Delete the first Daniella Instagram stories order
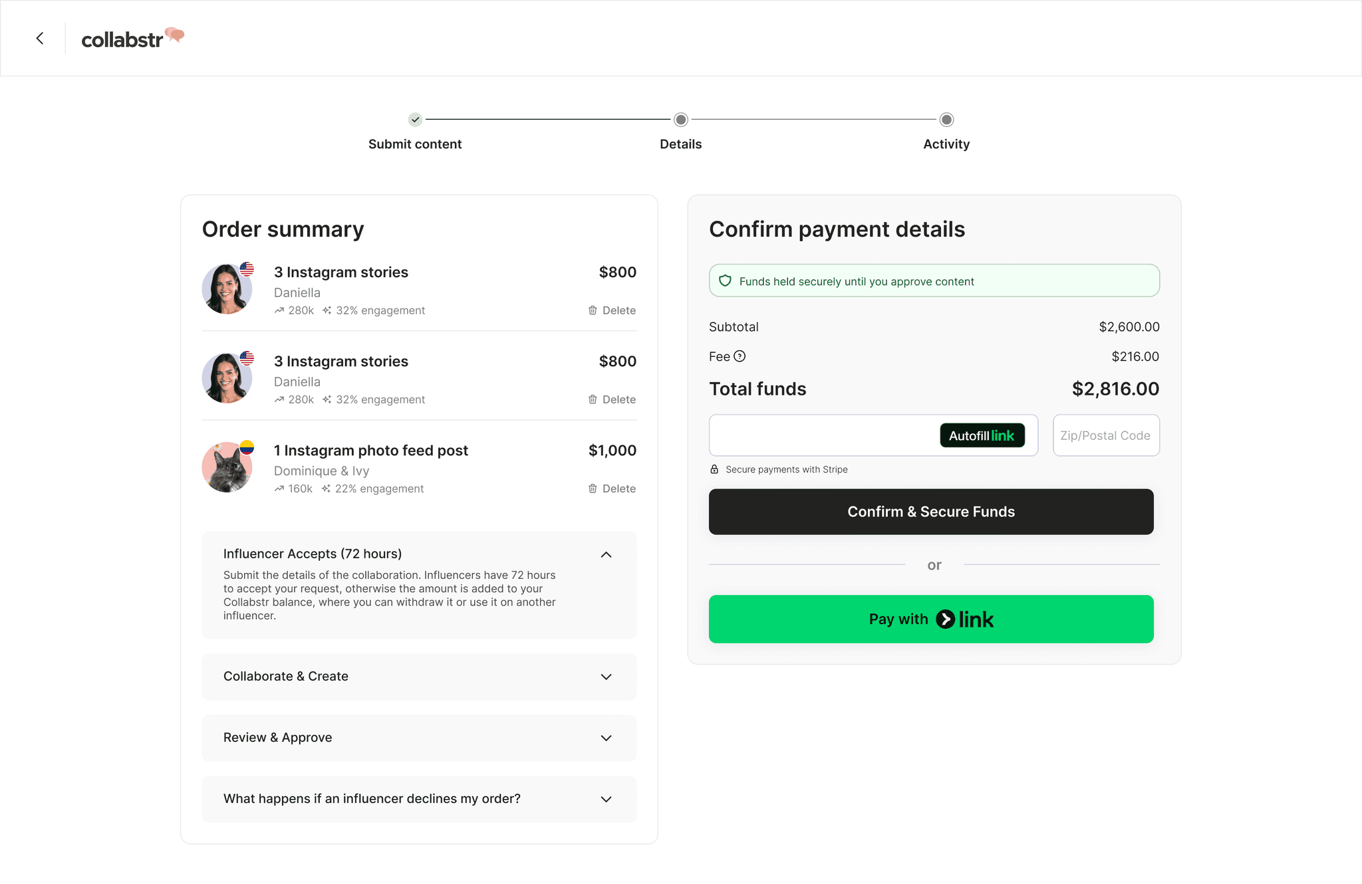1362x884 pixels. tap(612, 310)
